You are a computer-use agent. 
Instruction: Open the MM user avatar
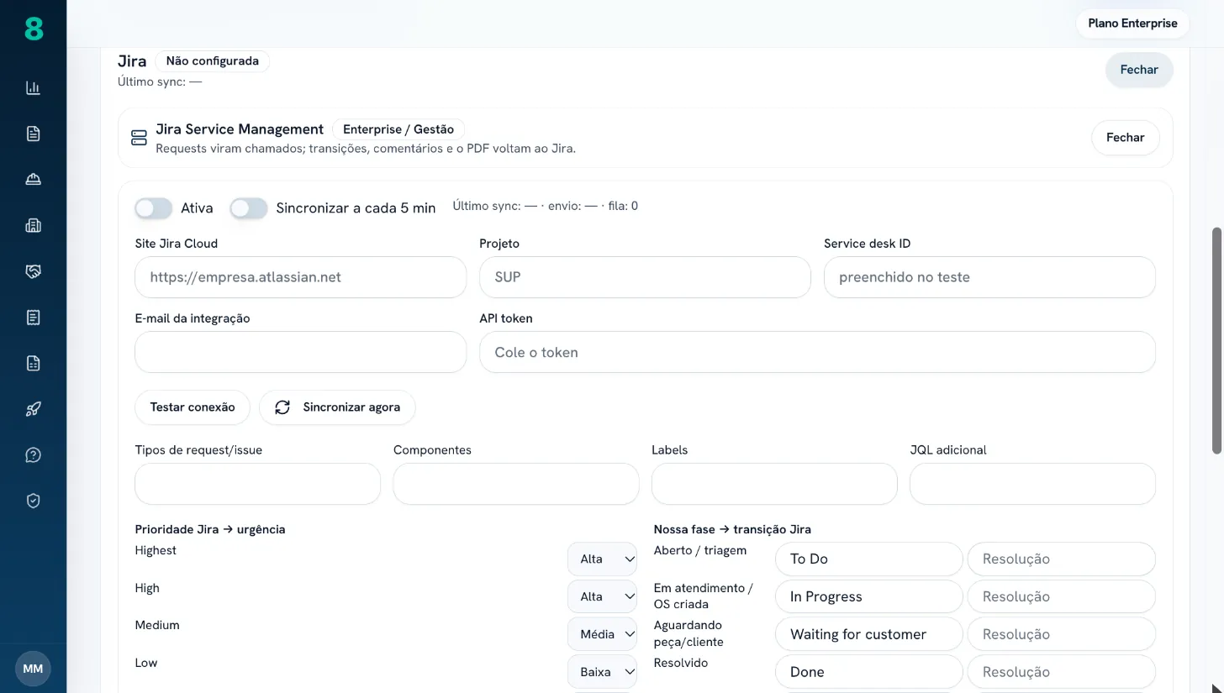[x=33, y=669]
